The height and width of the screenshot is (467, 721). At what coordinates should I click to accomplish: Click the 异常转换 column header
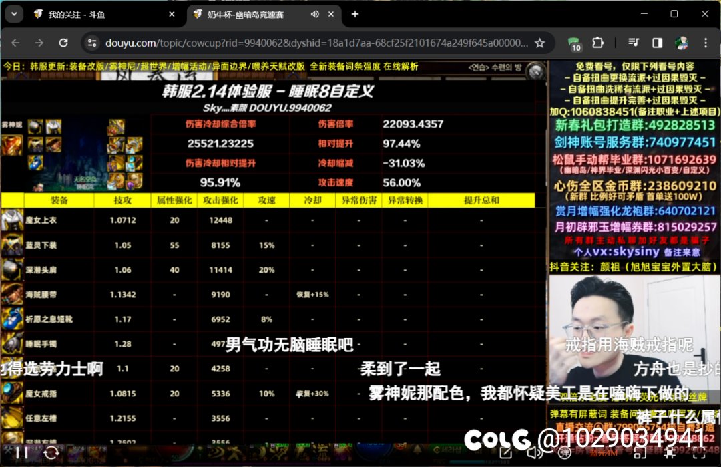[405, 200]
